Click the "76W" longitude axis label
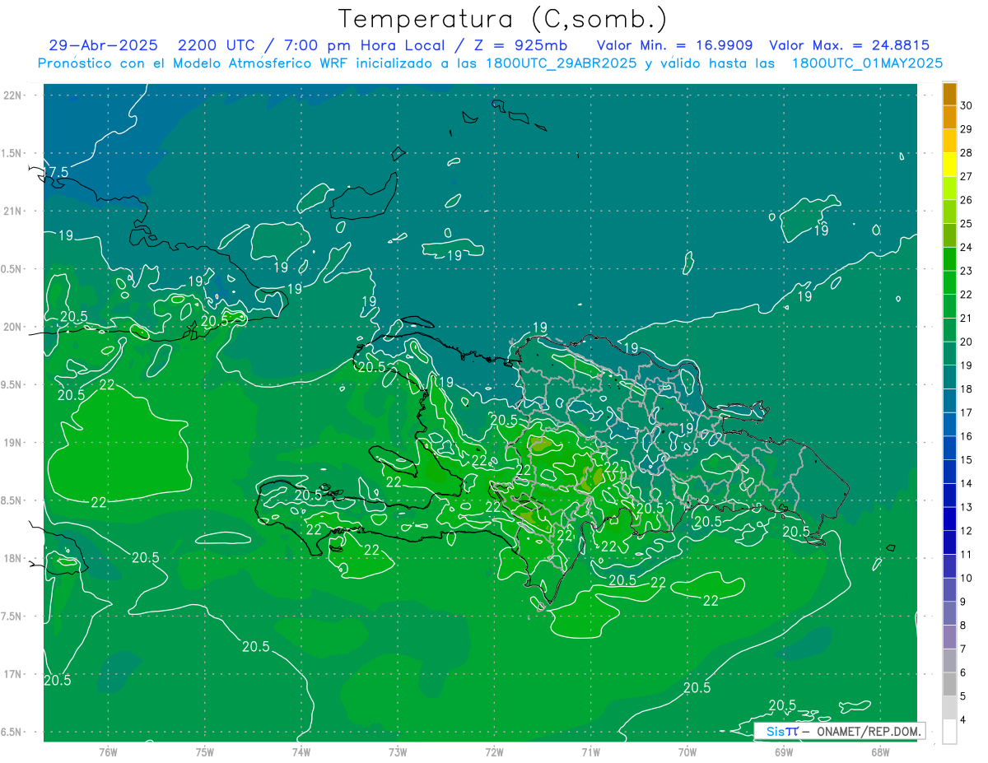988x763 pixels. click(108, 751)
